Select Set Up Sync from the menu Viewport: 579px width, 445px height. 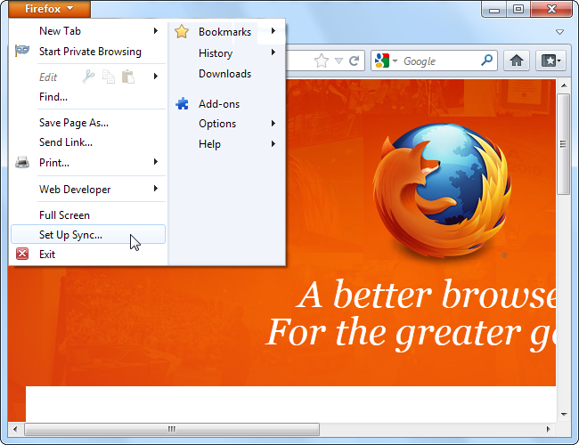click(70, 235)
